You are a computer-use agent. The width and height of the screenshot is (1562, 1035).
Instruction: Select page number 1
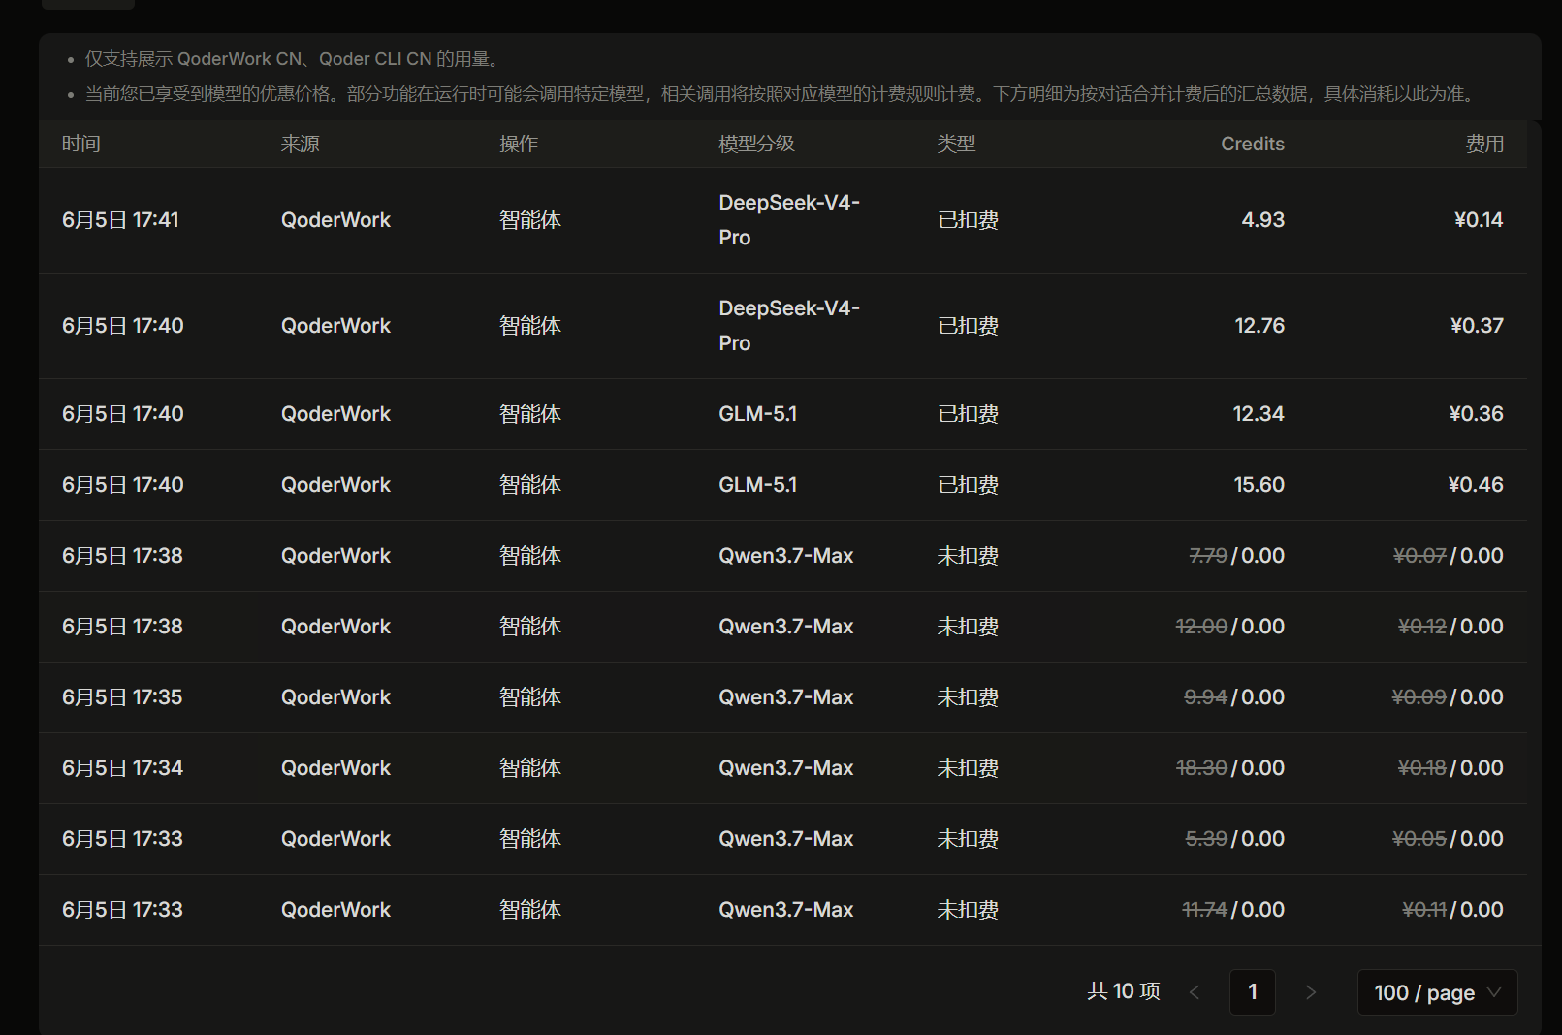1253,992
